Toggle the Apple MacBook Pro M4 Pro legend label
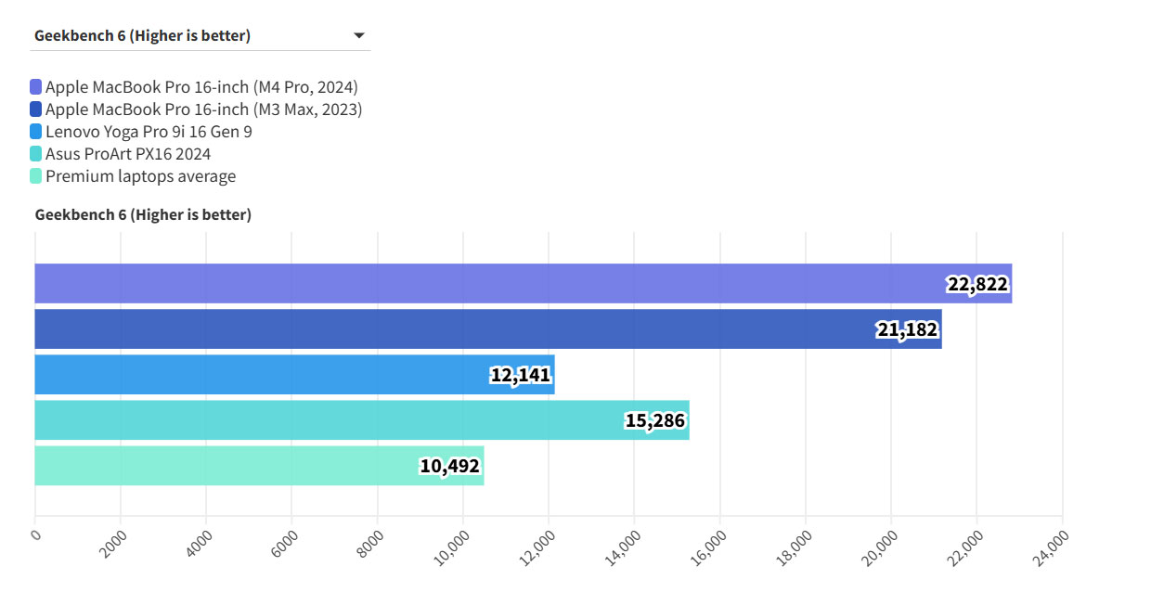This screenshot has width=1164, height=592. coord(201,87)
